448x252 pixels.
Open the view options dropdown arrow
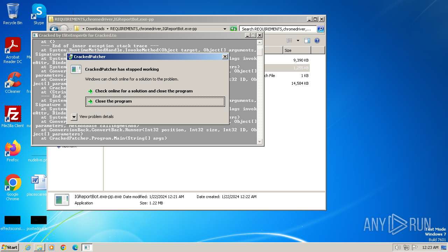coord(298,41)
